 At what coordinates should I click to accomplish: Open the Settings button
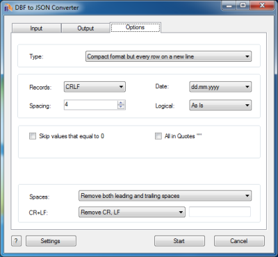[51, 241]
